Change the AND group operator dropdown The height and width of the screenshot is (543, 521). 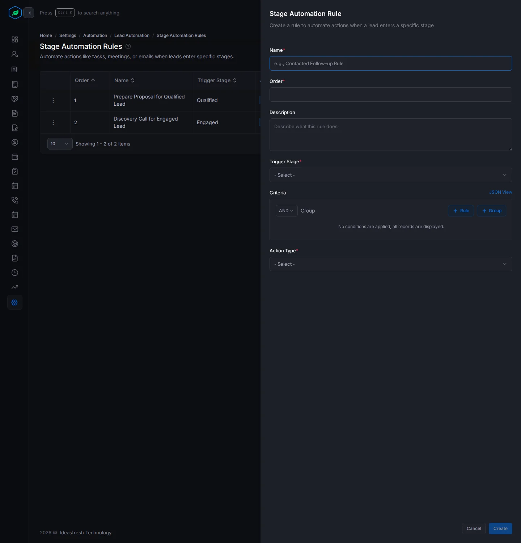pyautogui.click(x=287, y=211)
